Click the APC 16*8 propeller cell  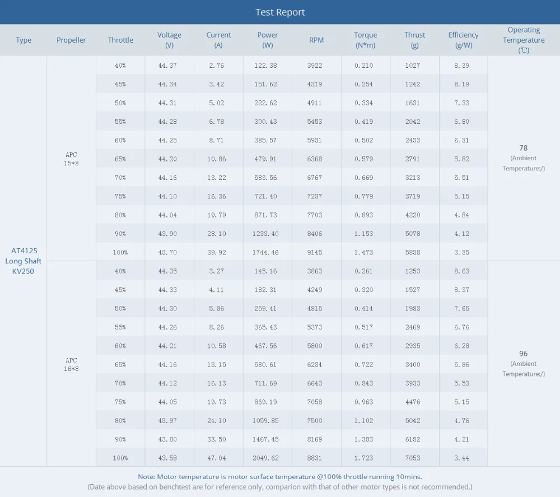[71, 364]
